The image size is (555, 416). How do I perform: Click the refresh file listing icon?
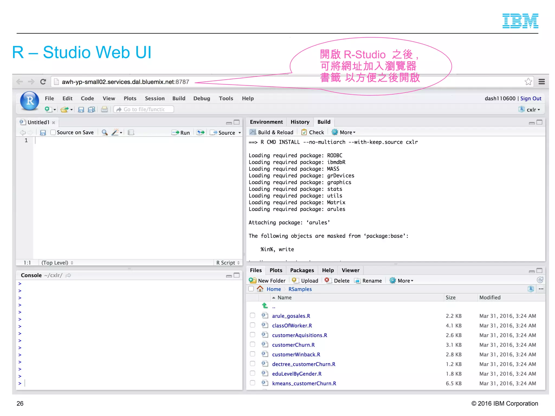click(540, 280)
